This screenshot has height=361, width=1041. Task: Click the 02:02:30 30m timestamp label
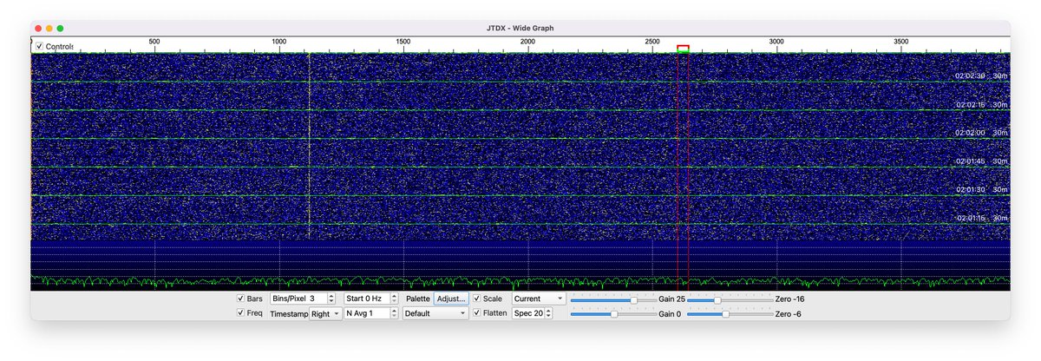coord(981,76)
